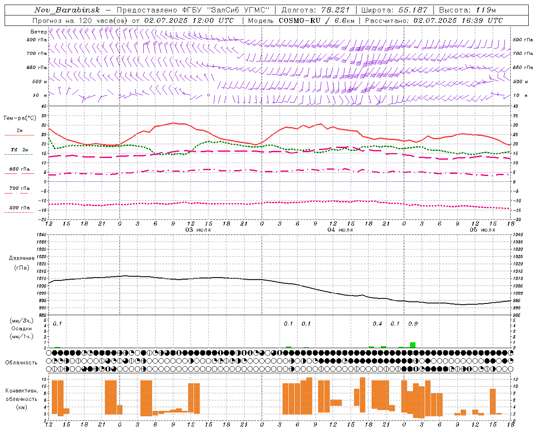
Task: Click the 'Ветер' wind panel label
Action: point(38,32)
